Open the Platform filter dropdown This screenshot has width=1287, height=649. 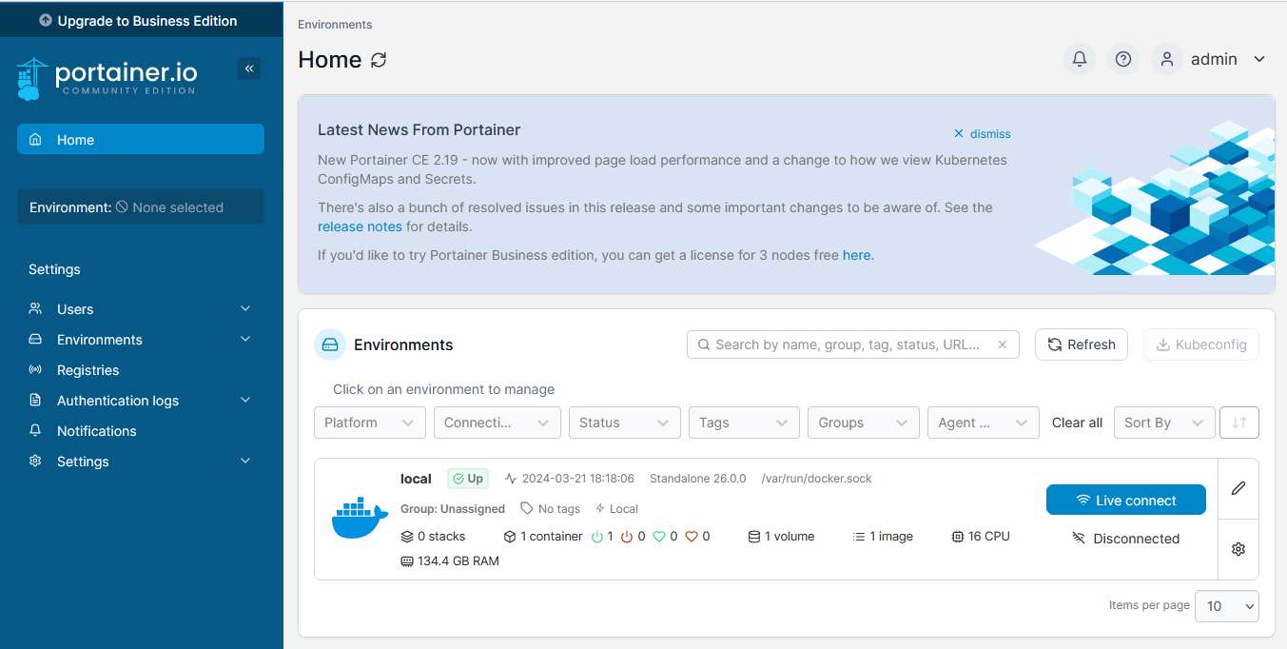[x=370, y=423]
